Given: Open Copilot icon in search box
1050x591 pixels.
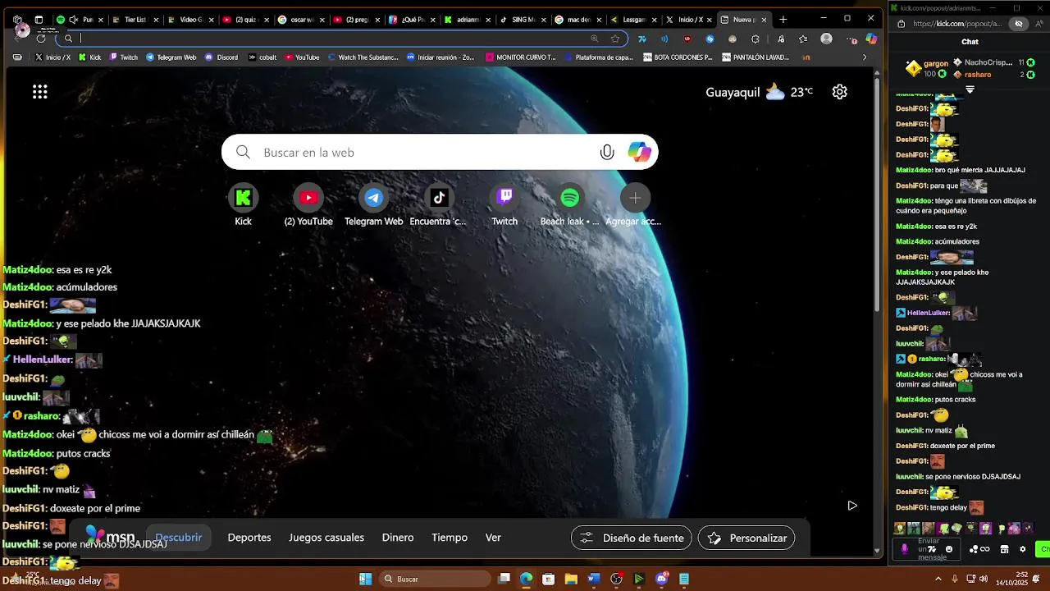Looking at the screenshot, I should (x=639, y=152).
